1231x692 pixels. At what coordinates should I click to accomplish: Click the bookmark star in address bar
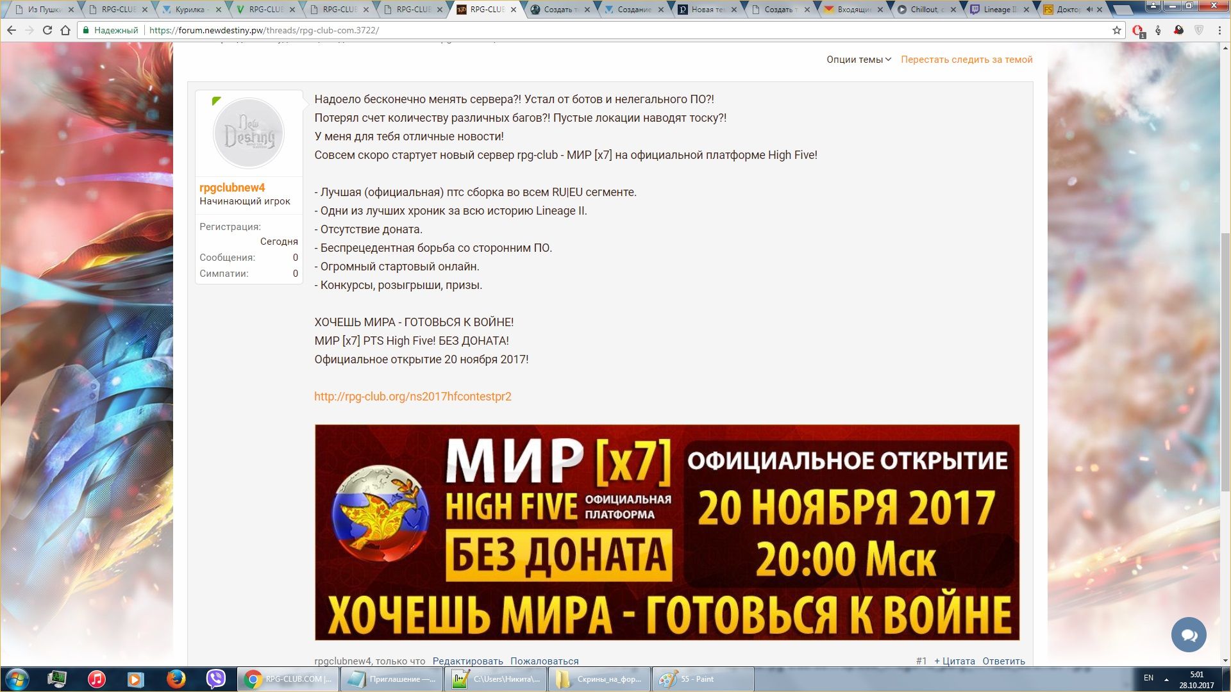click(x=1116, y=30)
